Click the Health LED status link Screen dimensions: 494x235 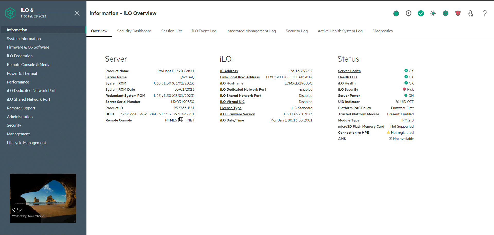(x=347, y=77)
